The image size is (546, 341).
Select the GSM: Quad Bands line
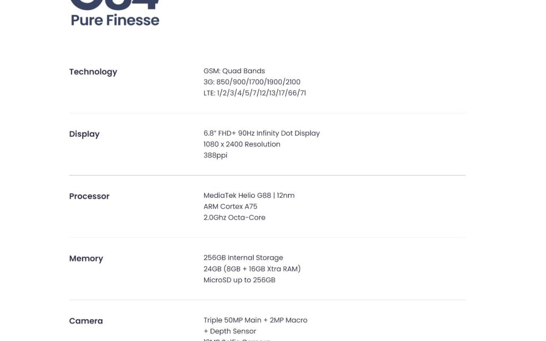[234, 71]
